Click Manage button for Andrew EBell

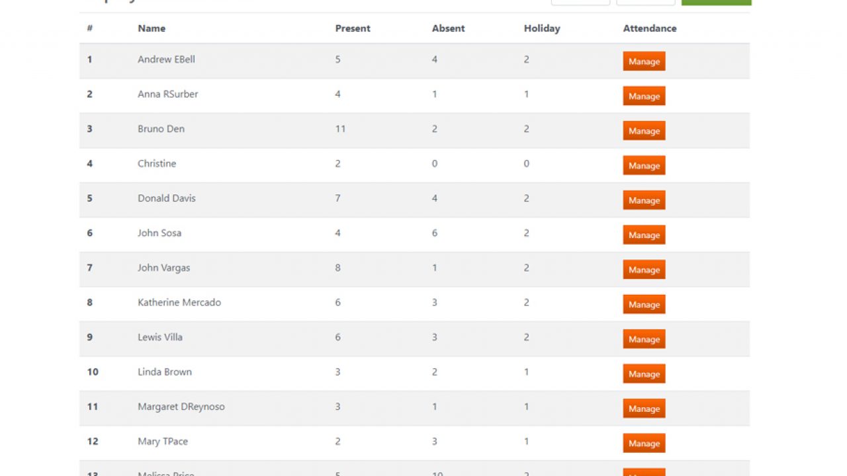[644, 61]
